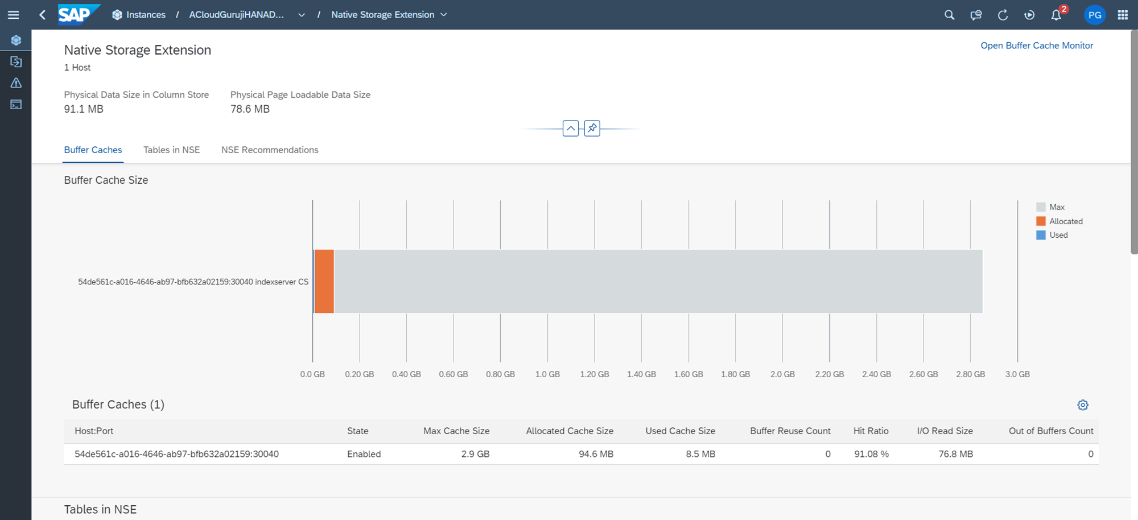Switch to the NSE Recommendations tab
1138x520 pixels.
coord(270,150)
